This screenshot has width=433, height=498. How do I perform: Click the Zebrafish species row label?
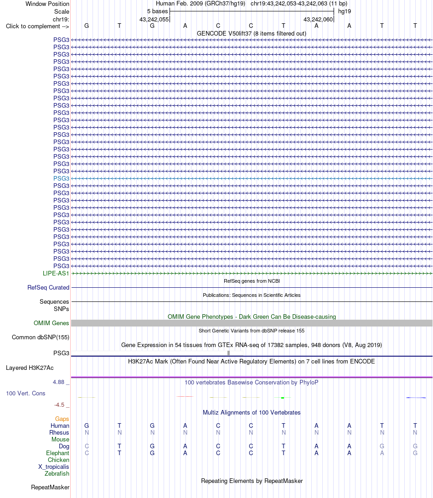point(57,473)
